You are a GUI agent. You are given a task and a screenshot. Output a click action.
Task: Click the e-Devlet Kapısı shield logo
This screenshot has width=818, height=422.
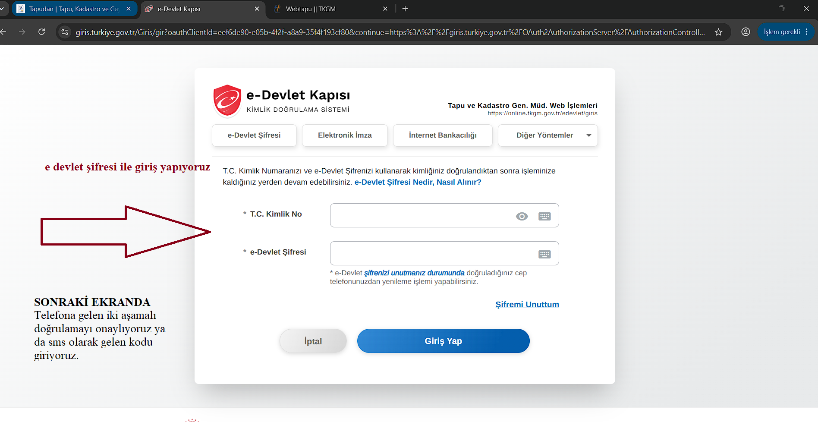click(227, 101)
